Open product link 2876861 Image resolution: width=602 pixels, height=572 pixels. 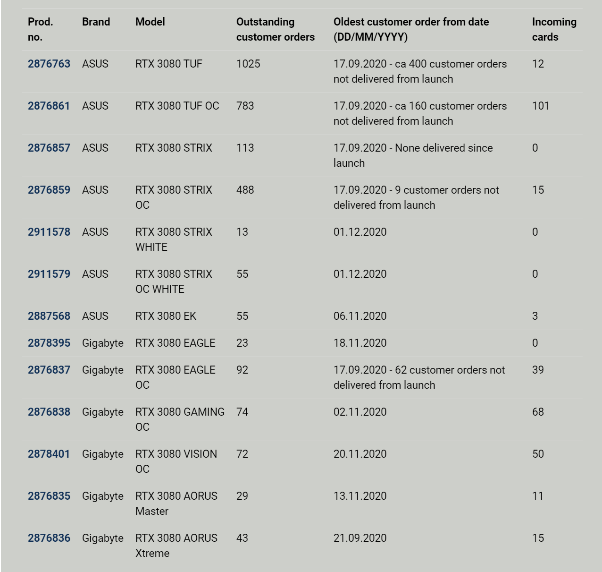pyautogui.click(x=49, y=106)
